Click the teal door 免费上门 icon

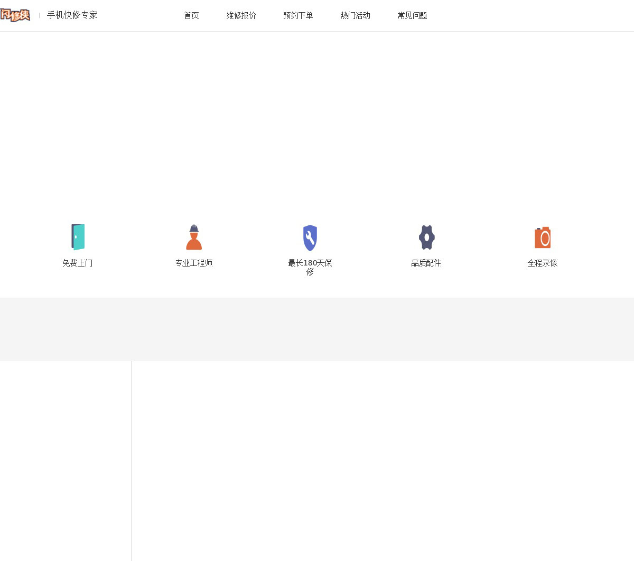(x=78, y=237)
